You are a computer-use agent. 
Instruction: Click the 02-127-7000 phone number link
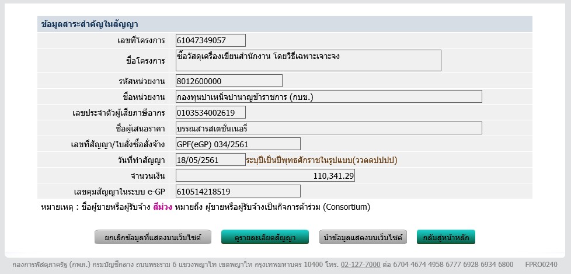pos(360,264)
